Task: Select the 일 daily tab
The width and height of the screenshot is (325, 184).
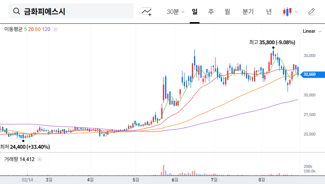Action: pos(195,11)
